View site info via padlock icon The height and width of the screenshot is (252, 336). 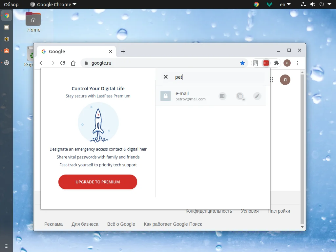[x=86, y=63]
